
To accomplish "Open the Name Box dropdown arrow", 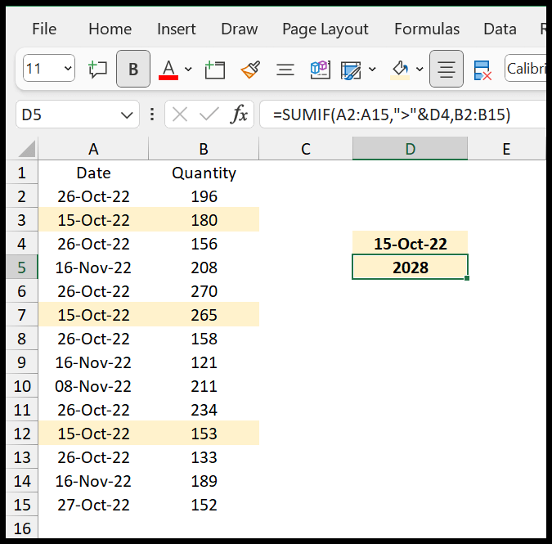I will tap(127, 115).
